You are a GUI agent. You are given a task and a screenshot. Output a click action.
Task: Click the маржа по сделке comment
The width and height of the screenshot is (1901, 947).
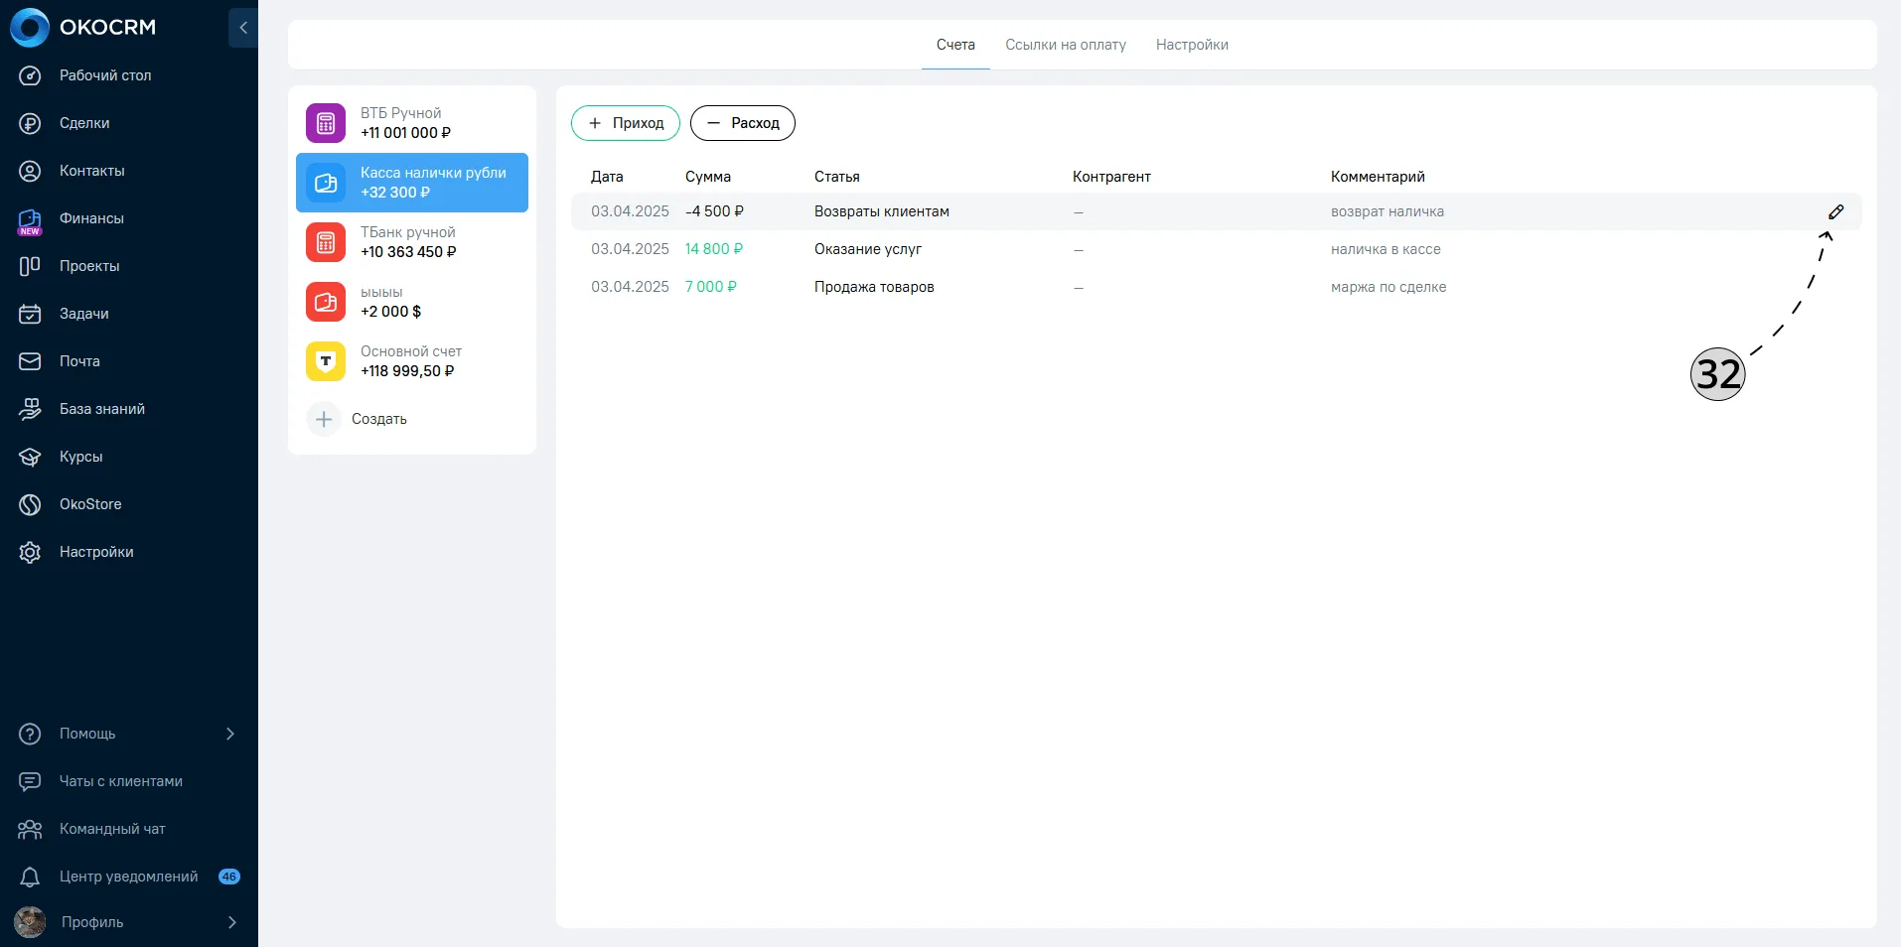point(1389,287)
